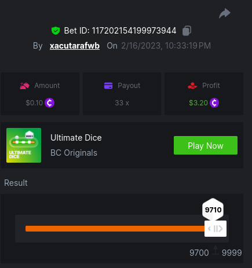Image resolution: width=252 pixels, height=268 pixels.
Task: Open the xacutarafwb user profile link
Action: point(75,46)
